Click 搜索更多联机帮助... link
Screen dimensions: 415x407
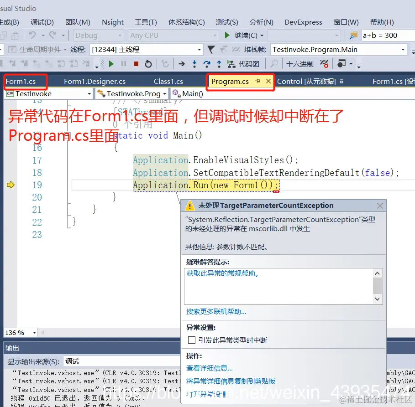(216, 312)
